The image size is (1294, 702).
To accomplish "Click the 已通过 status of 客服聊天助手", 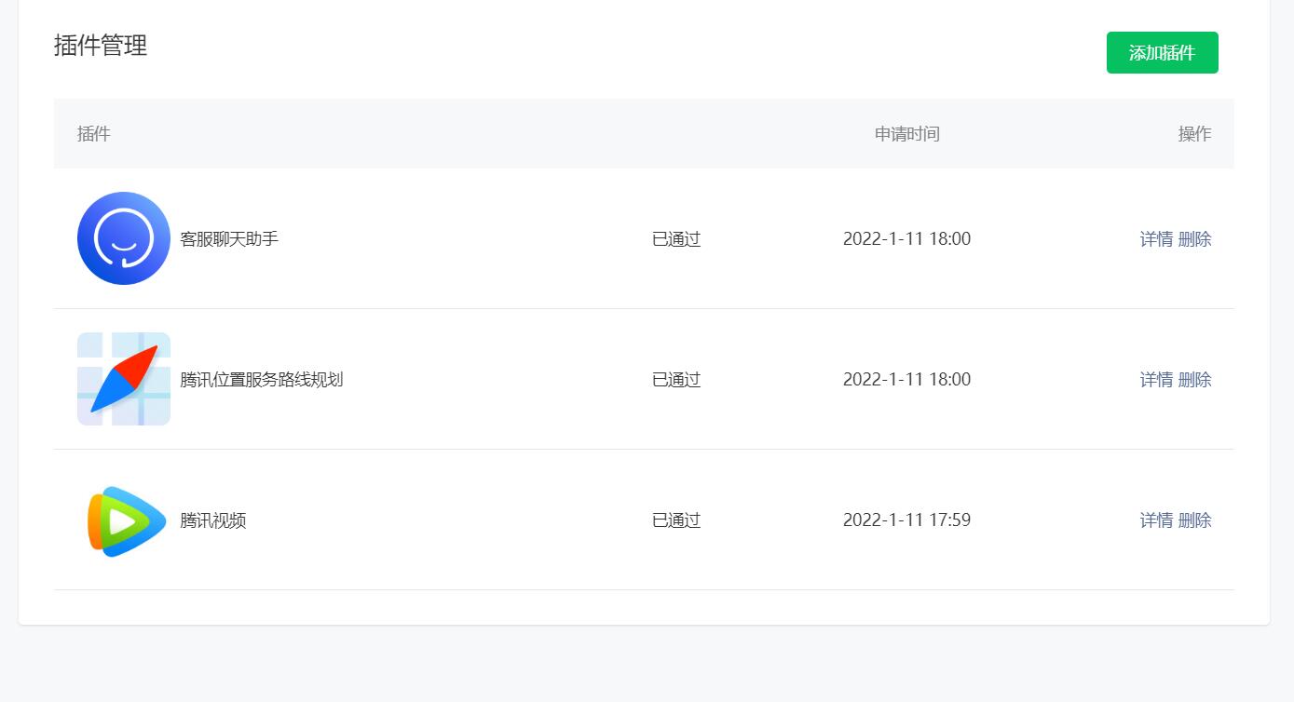I will (x=676, y=239).
